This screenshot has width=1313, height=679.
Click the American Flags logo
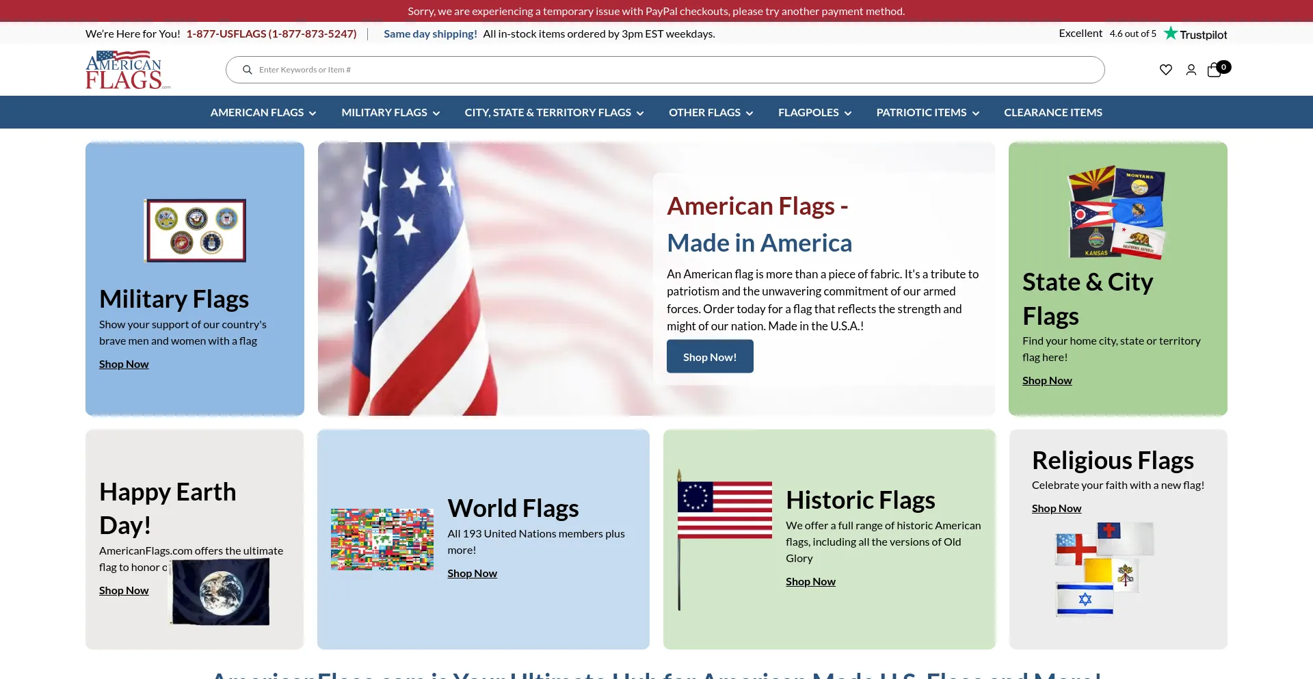(127, 70)
